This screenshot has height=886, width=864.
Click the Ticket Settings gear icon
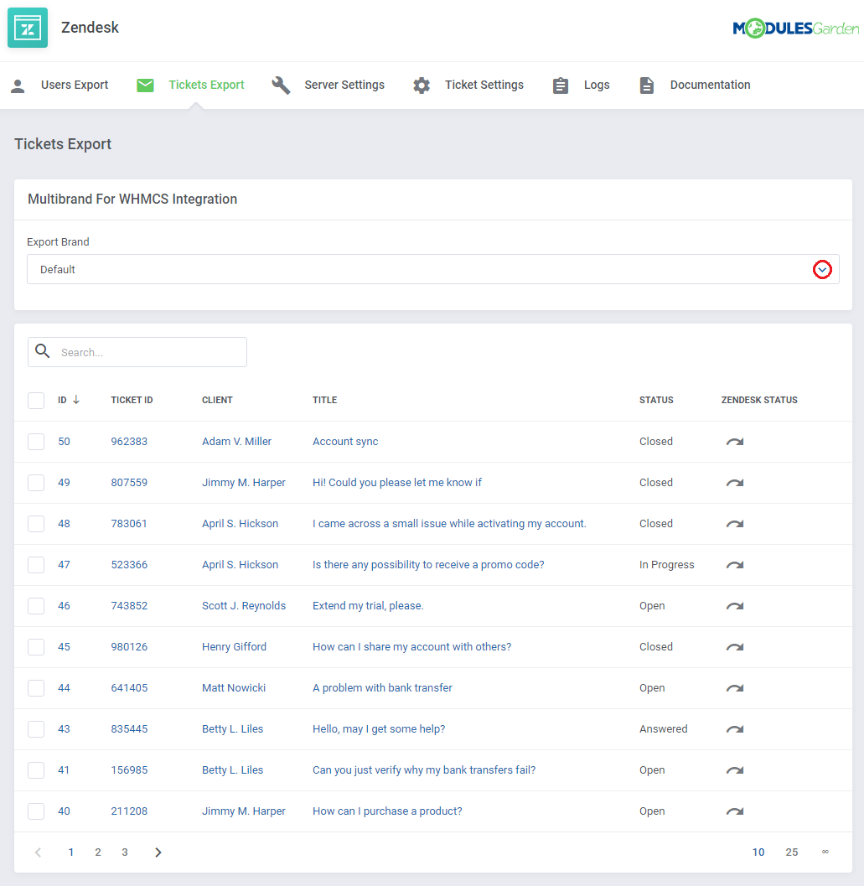(x=422, y=85)
